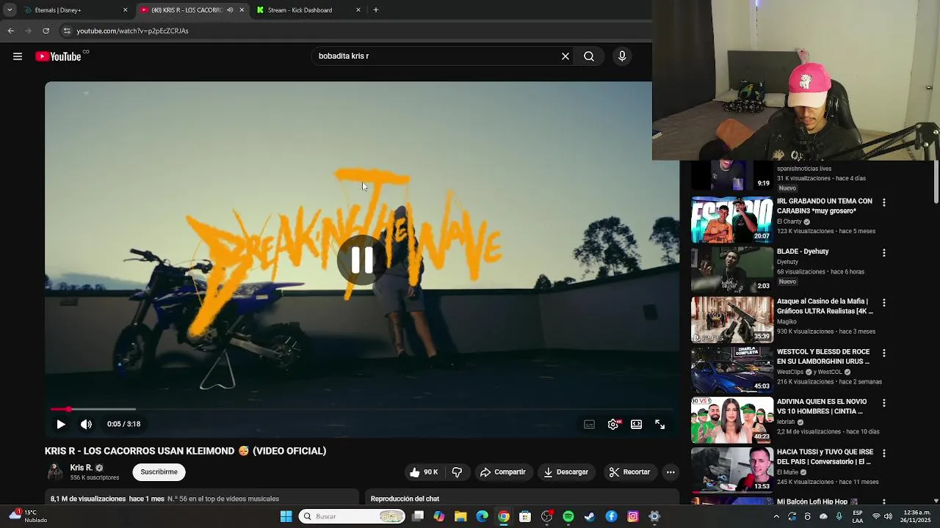The image size is (940, 528).
Task: Open options menu for IRL GRABANDO video
Action: tap(884, 202)
